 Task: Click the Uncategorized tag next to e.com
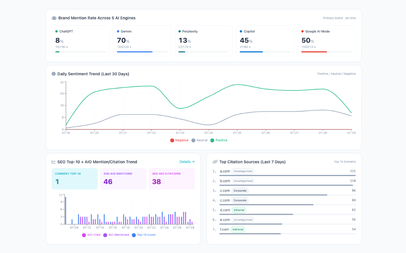(243, 220)
